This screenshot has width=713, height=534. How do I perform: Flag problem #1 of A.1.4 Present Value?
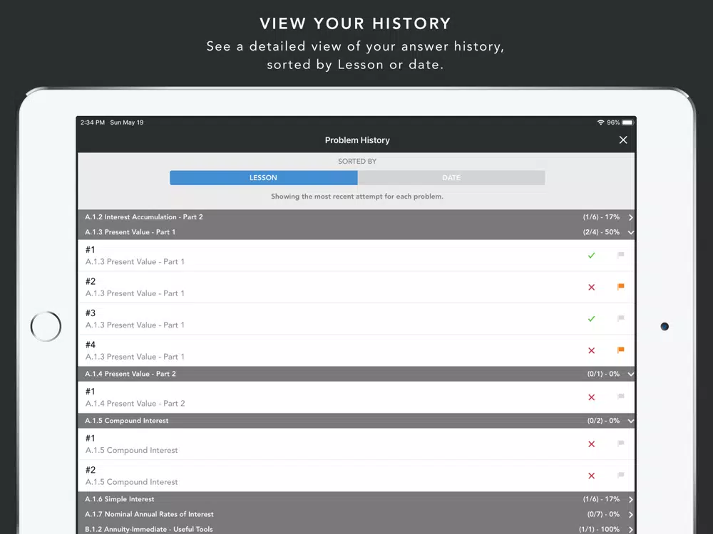click(x=621, y=397)
